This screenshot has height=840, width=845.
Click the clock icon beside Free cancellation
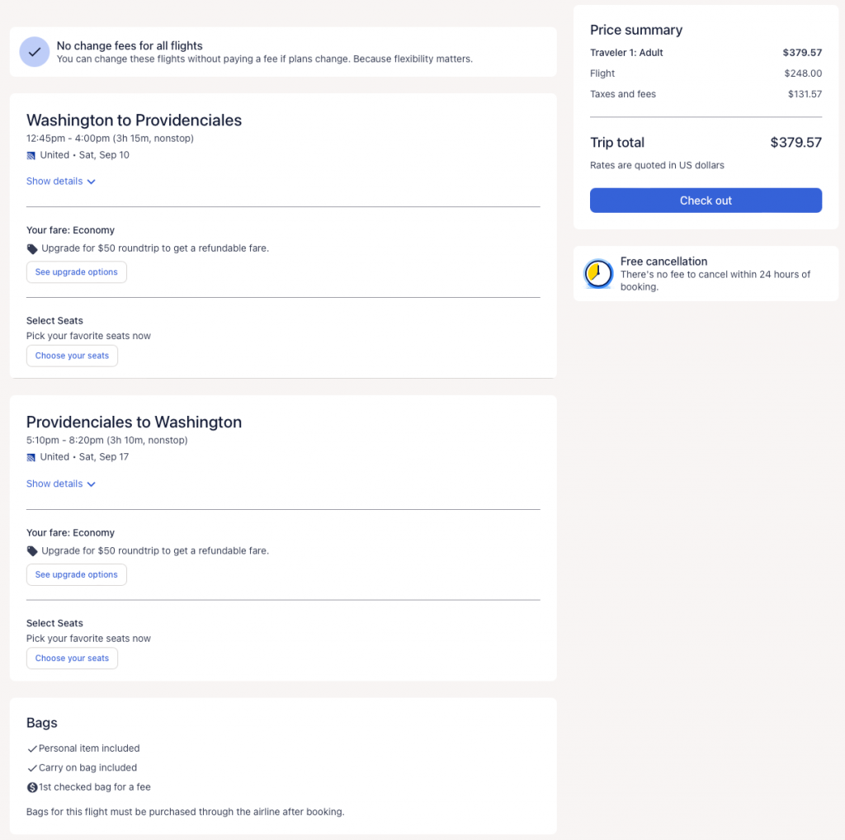(x=597, y=274)
